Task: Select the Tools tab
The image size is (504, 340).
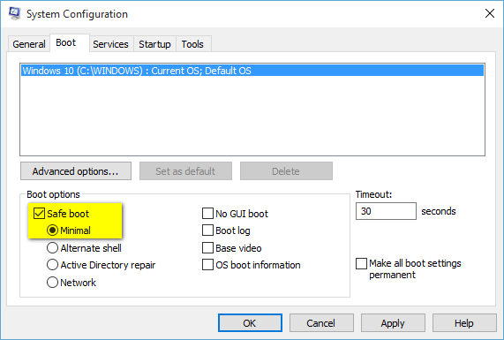Action: coord(192,44)
